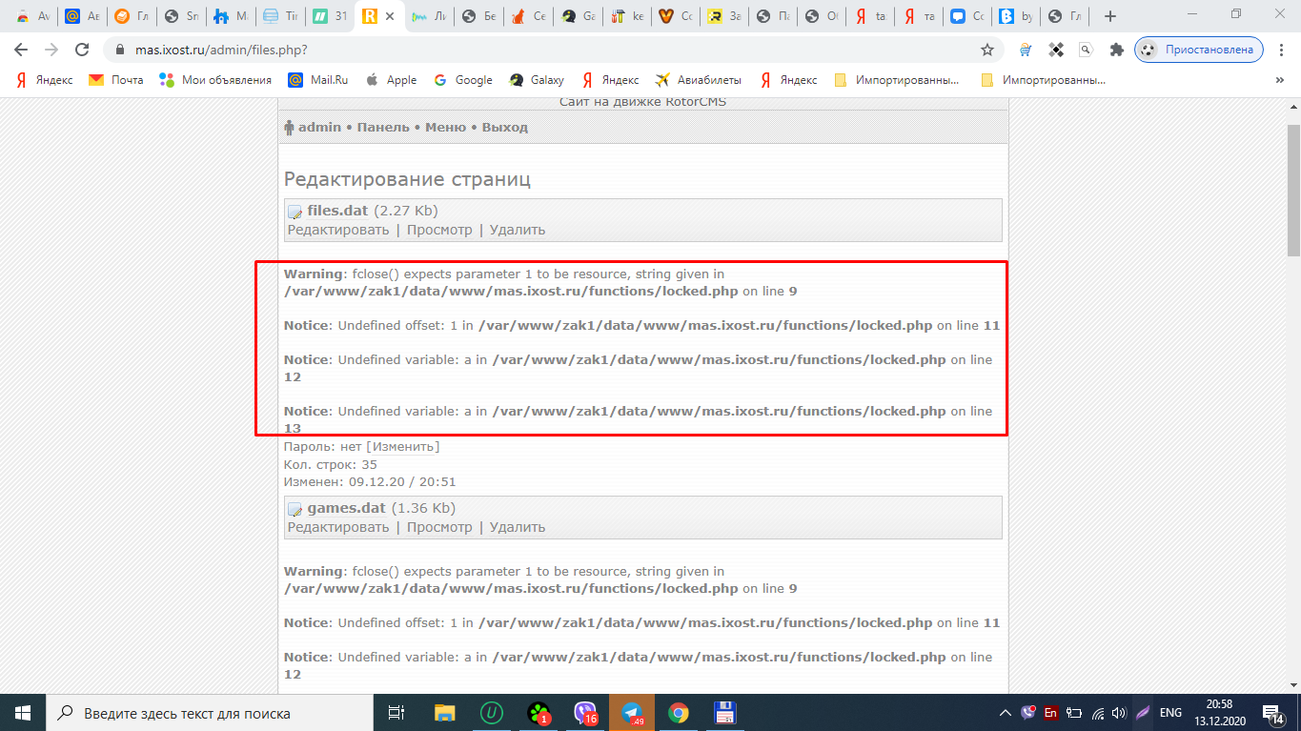Click the Выход logout link

click(504, 128)
